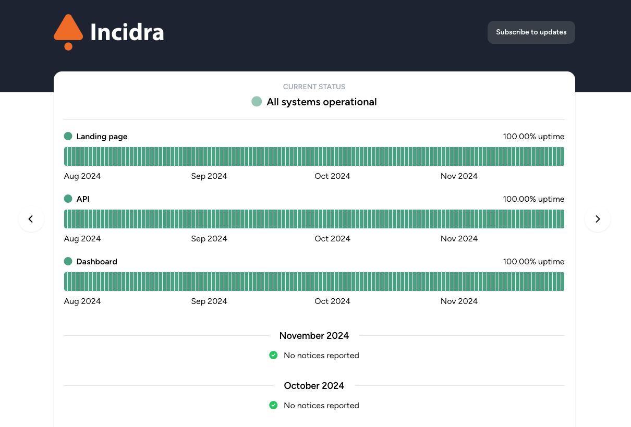This screenshot has width=631, height=427.
Task: Select the Landing page component name
Action: coord(102,137)
